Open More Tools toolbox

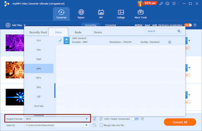[140, 14]
